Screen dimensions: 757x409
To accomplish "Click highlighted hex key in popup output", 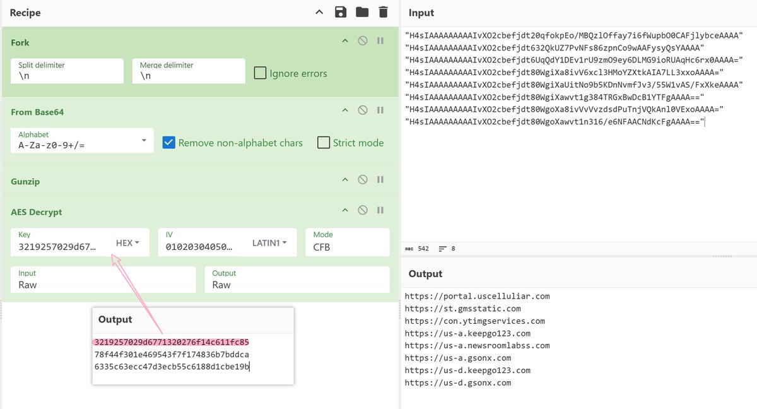I will point(172,342).
